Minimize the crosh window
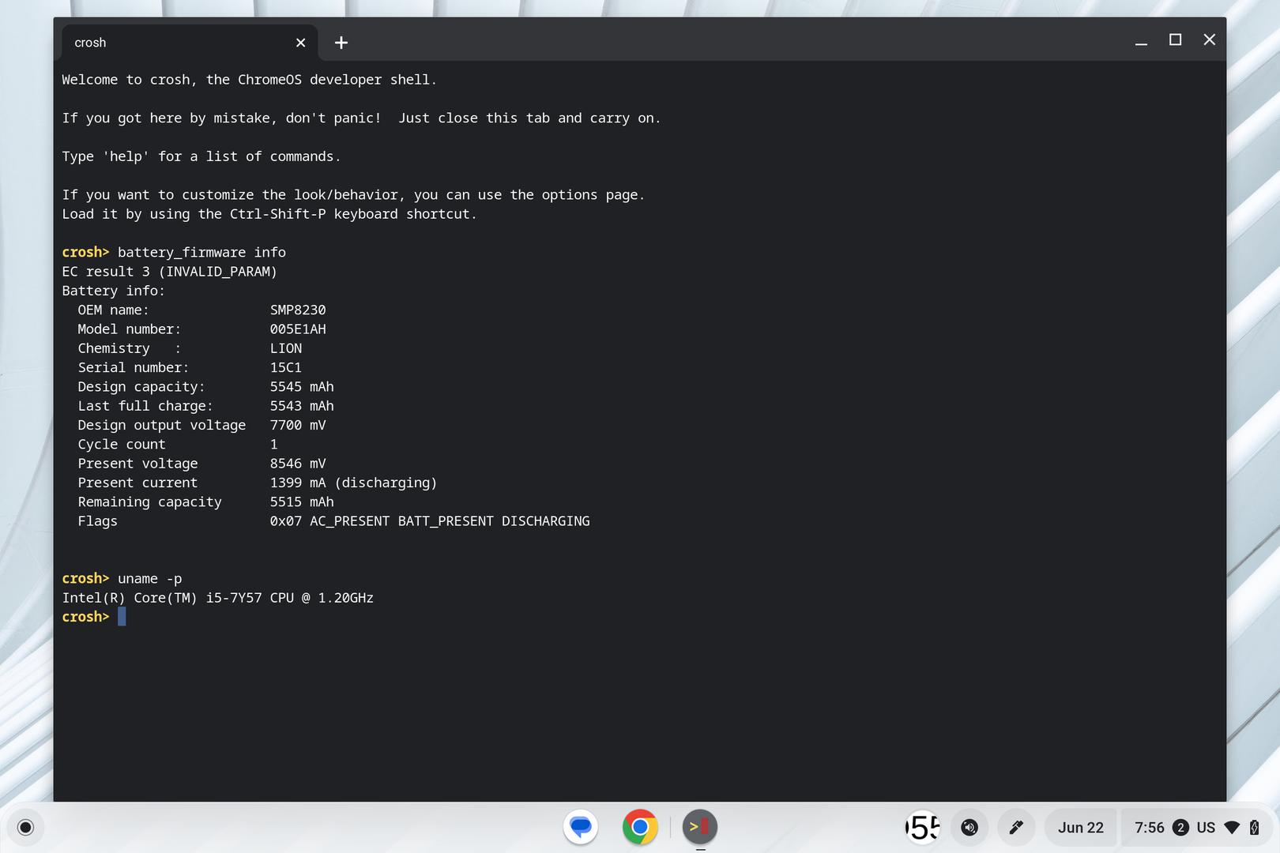 1141,41
